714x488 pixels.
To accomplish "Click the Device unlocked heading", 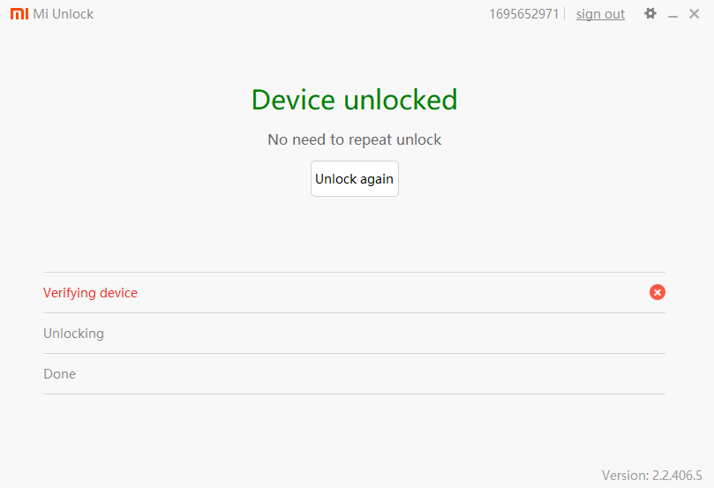I will click(354, 100).
